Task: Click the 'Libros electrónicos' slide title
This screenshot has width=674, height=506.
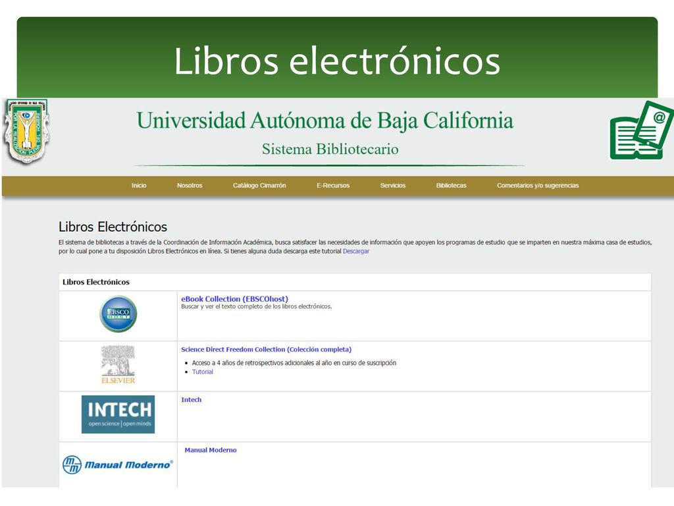Action: [338, 61]
